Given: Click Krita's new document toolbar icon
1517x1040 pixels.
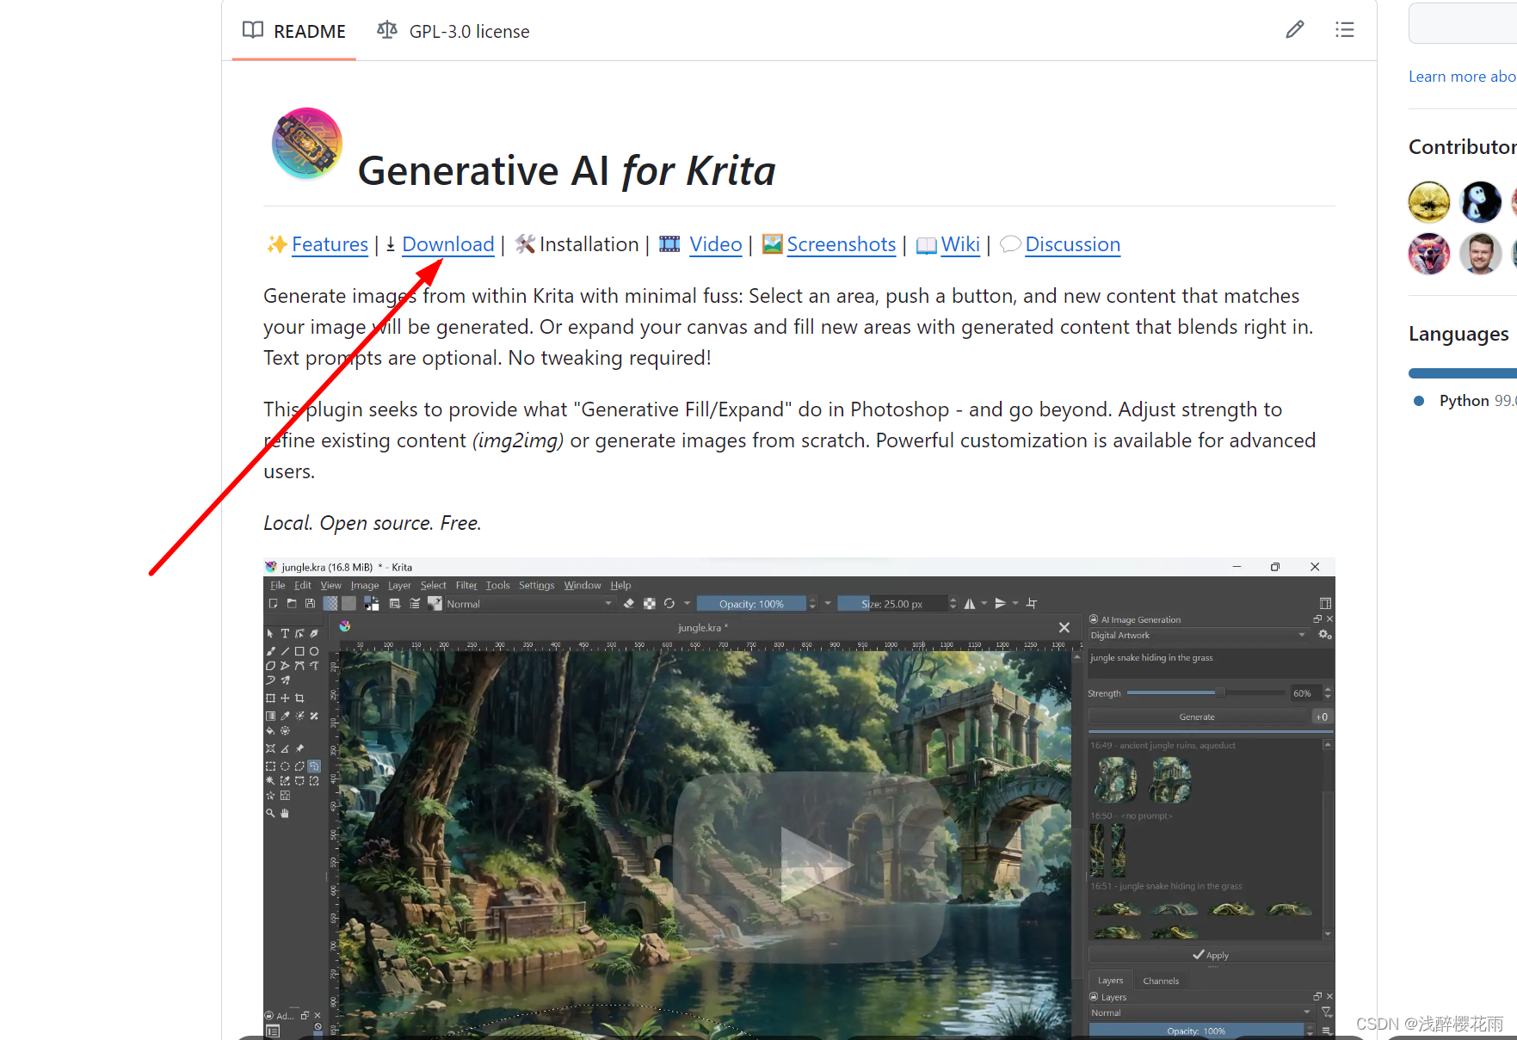Looking at the screenshot, I should (273, 604).
